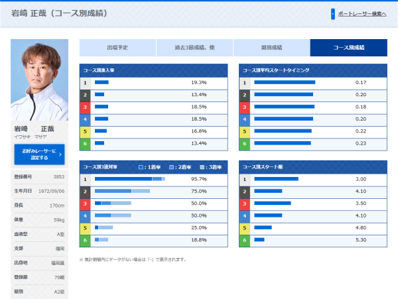Click white course 1 badge in start timing table
The height and width of the screenshot is (299, 398).
point(245,83)
